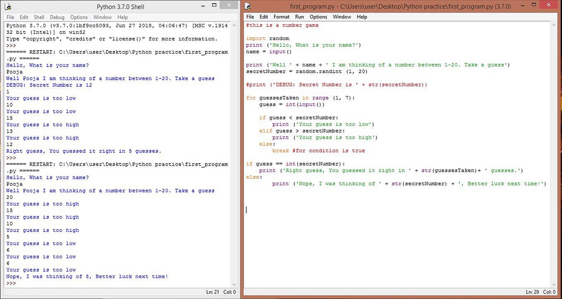Click the shell status bar showing Ln 21
This screenshot has width=562, height=299.
click(x=213, y=292)
